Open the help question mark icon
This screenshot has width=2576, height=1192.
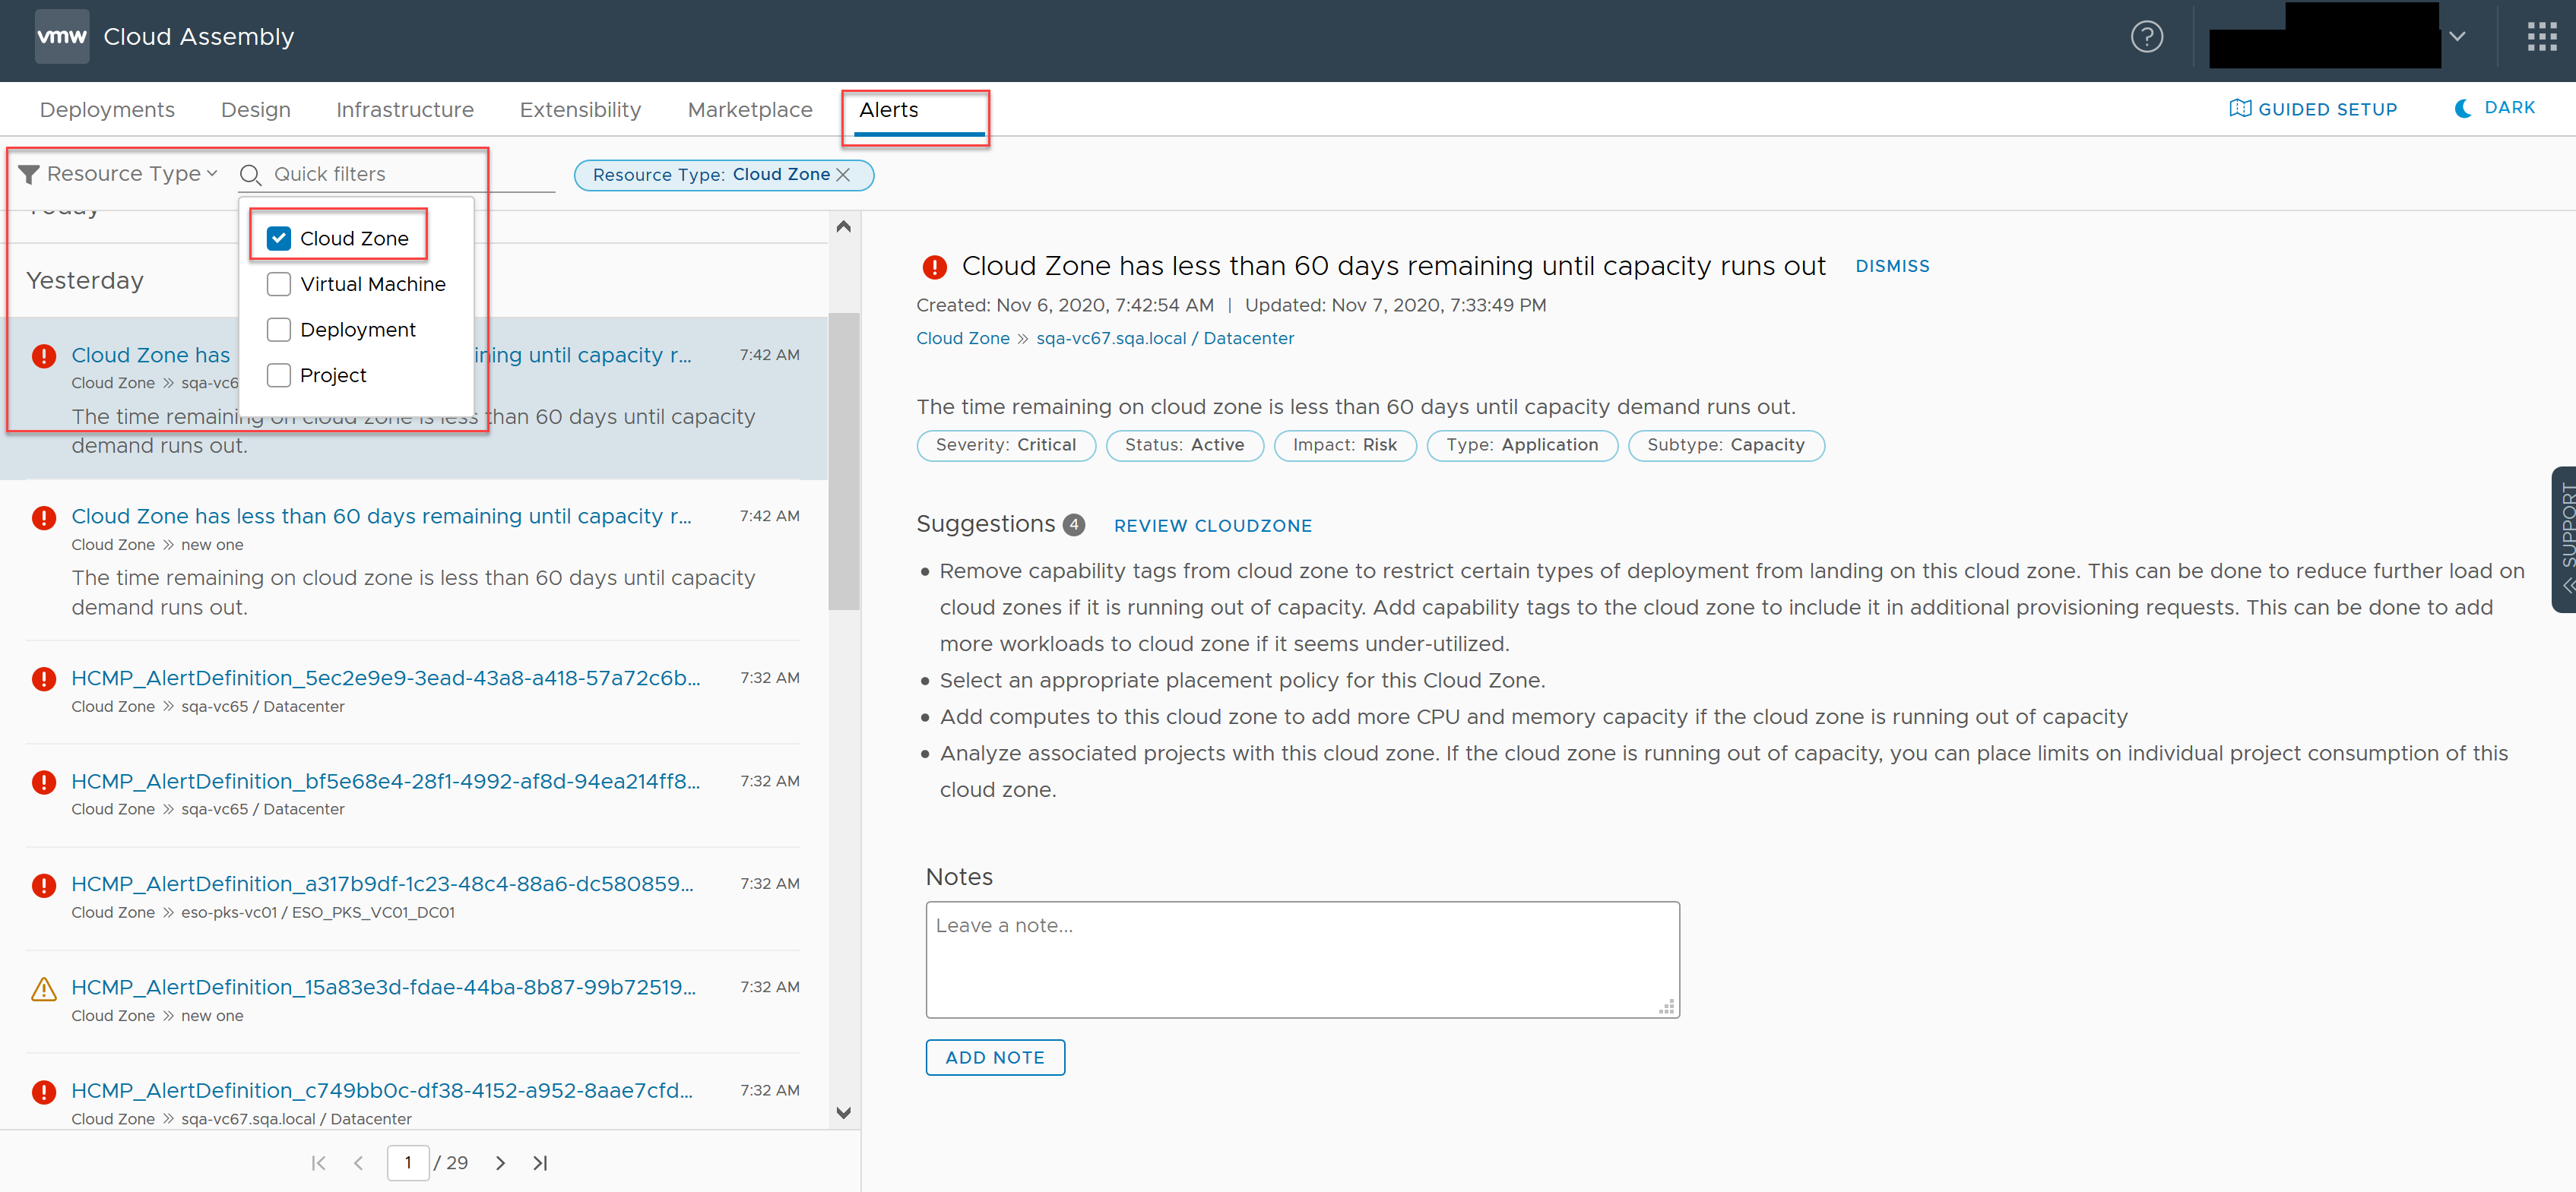pos(2146,37)
